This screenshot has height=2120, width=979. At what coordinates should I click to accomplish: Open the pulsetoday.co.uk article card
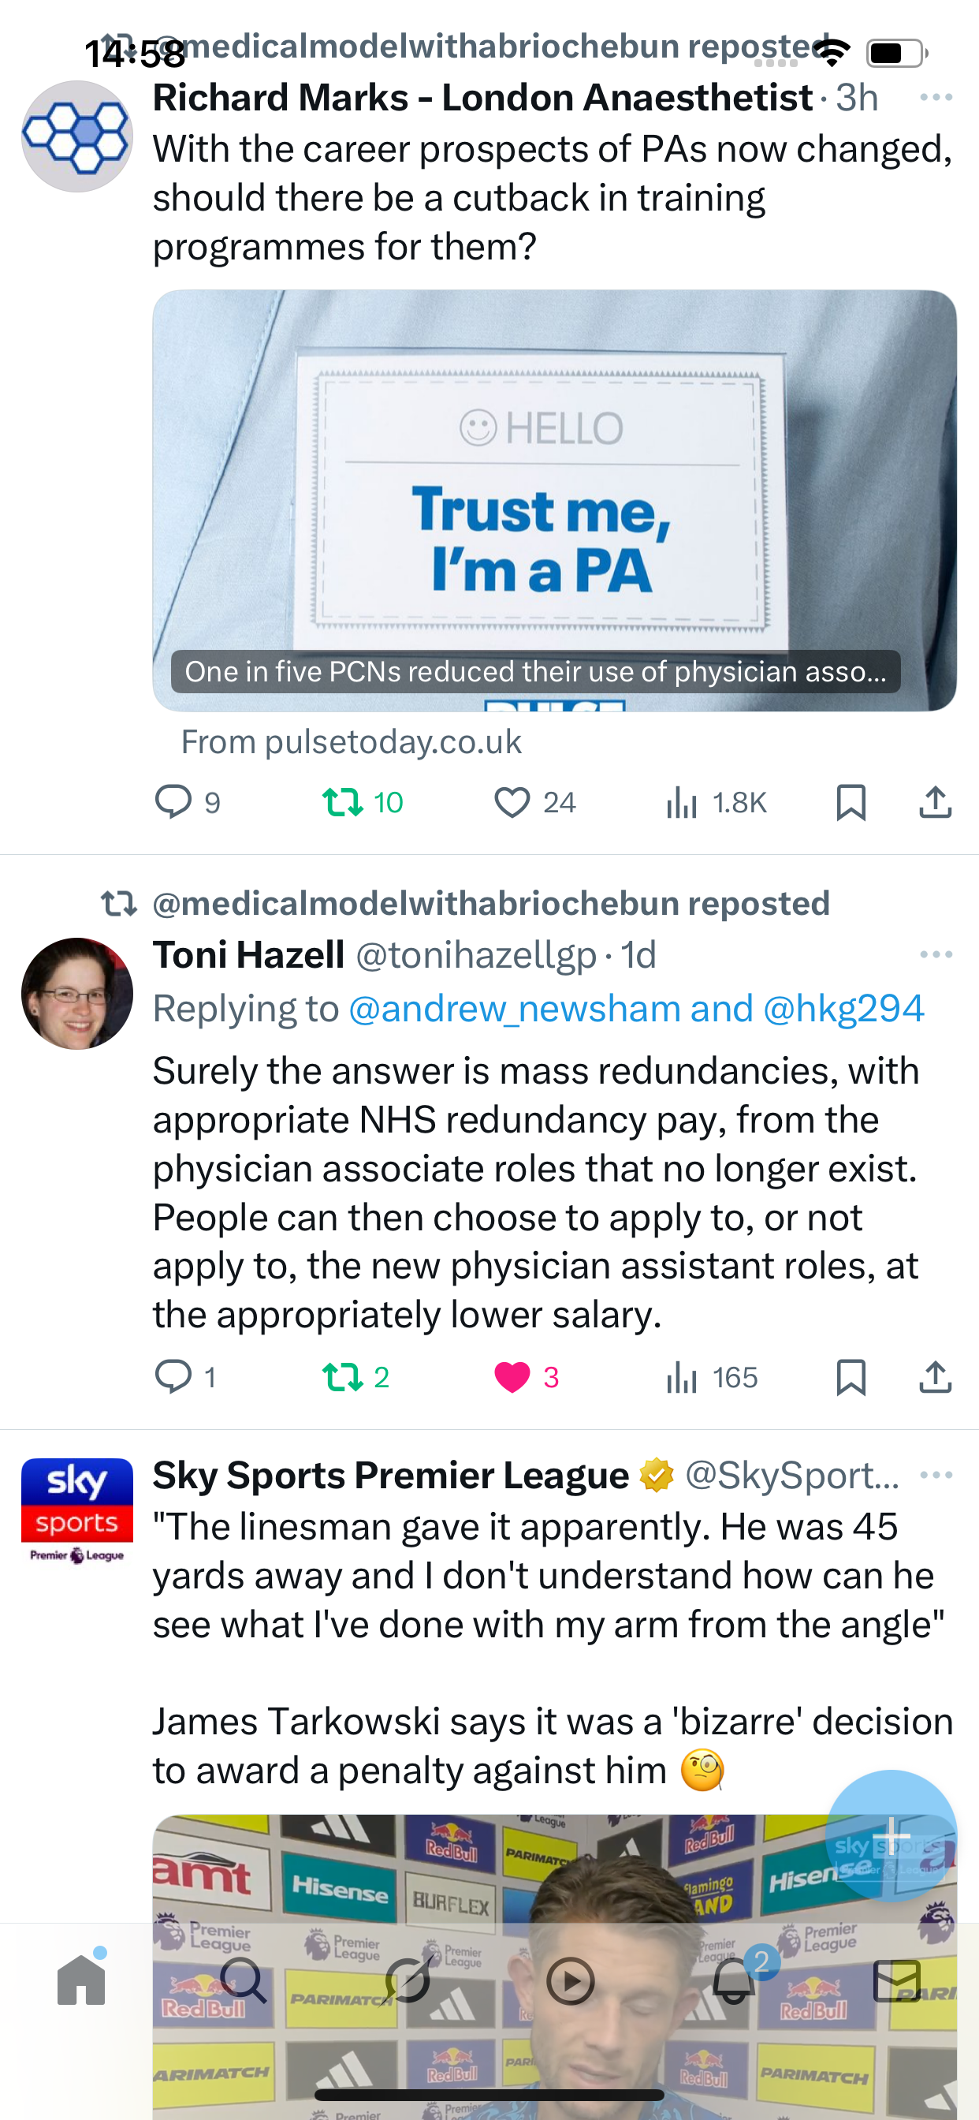click(x=553, y=500)
